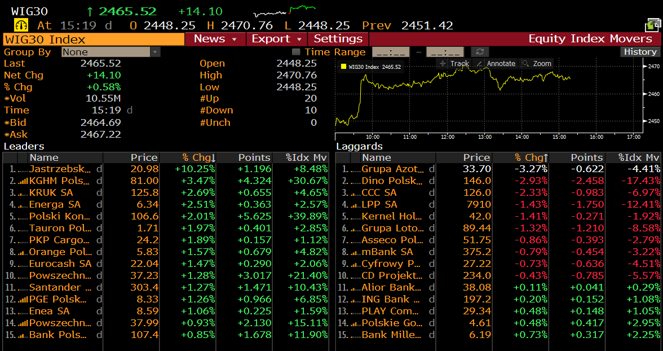
Task: Click the Laggards Price column header
Action: coord(463,157)
